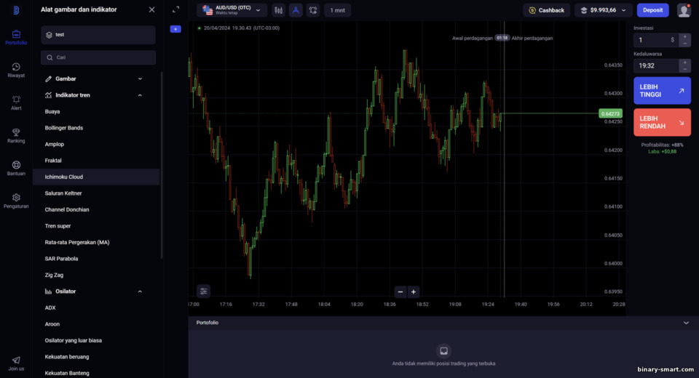
Task: Open drawing tools and indicators icon
Action: click(296, 10)
